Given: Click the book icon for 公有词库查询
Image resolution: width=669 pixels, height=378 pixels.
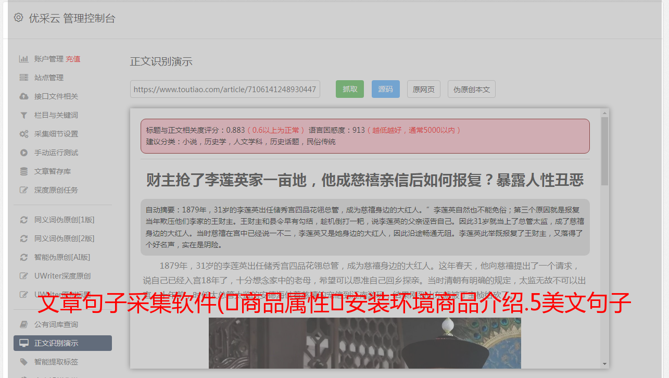Looking at the screenshot, I should 24,324.
